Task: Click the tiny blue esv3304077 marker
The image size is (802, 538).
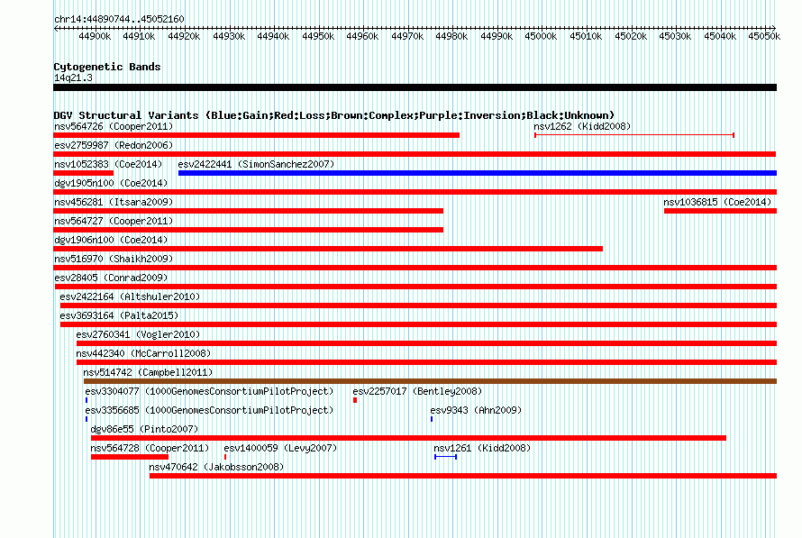Action: pyautogui.click(x=87, y=400)
